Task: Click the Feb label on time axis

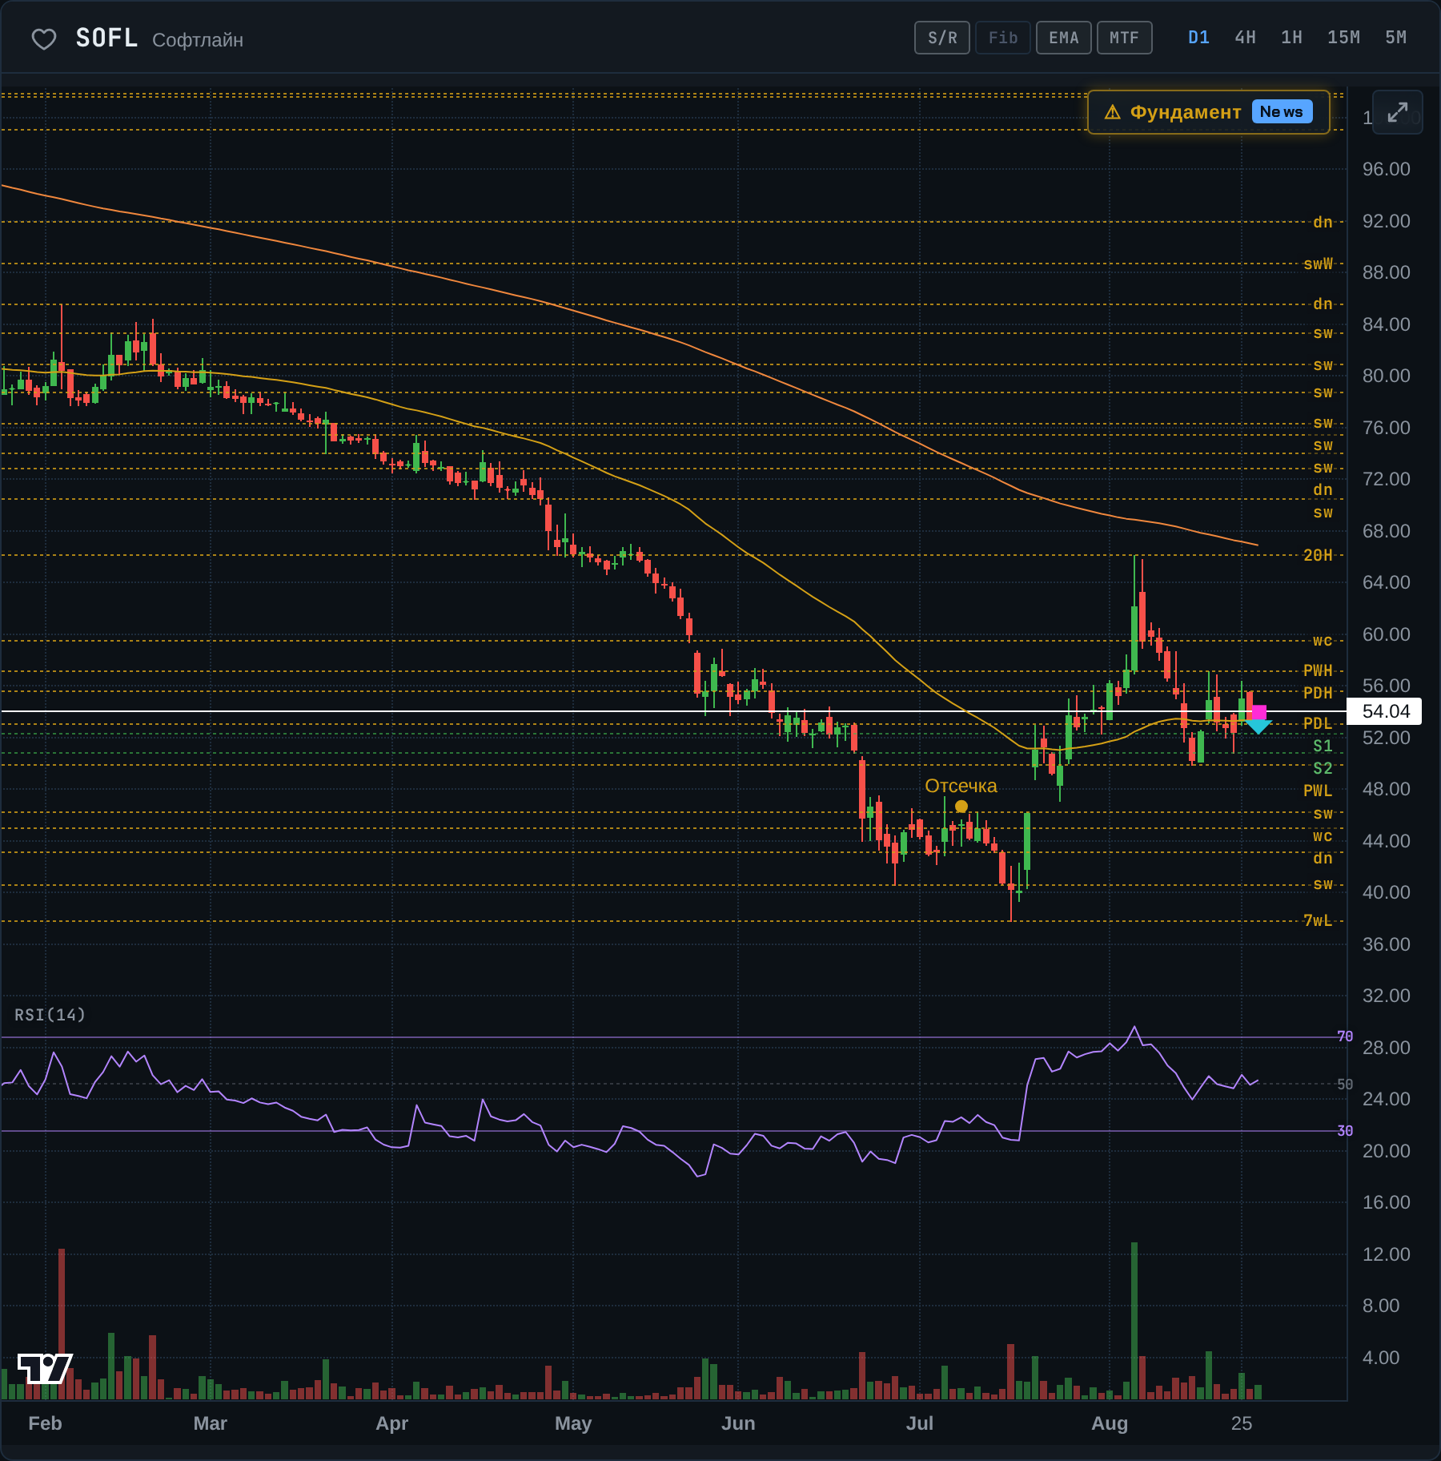Action: [x=45, y=1423]
